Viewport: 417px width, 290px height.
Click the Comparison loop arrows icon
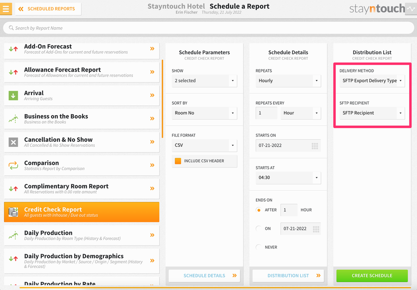(x=13, y=165)
